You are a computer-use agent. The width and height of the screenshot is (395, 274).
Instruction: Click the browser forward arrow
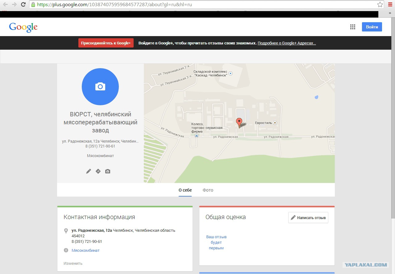tap(14, 5)
